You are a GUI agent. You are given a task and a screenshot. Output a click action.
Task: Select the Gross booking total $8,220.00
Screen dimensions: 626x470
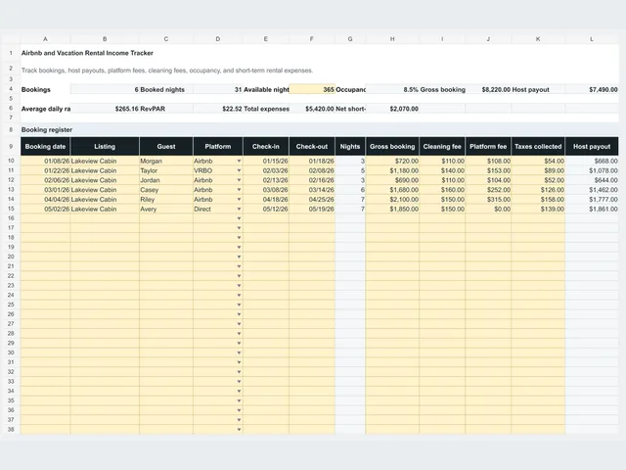(488, 89)
